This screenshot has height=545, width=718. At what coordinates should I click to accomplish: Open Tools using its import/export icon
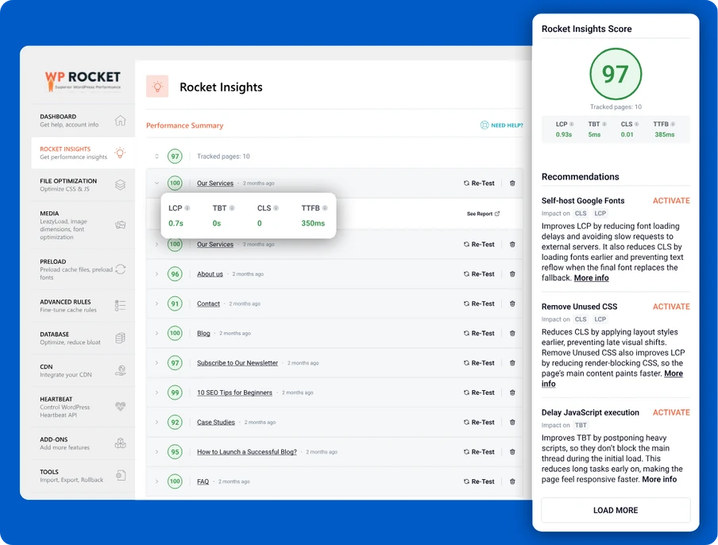click(119, 476)
